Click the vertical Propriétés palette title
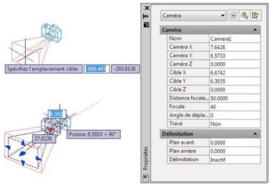 pyautogui.click(x=146, y=158)
